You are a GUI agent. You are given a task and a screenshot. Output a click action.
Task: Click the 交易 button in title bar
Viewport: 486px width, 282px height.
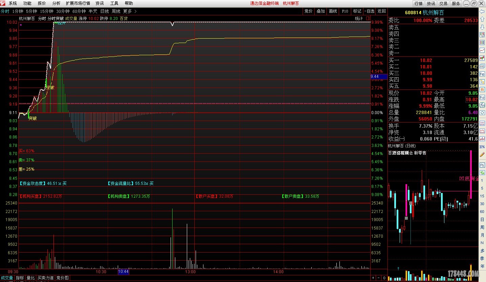coord(443,3)
